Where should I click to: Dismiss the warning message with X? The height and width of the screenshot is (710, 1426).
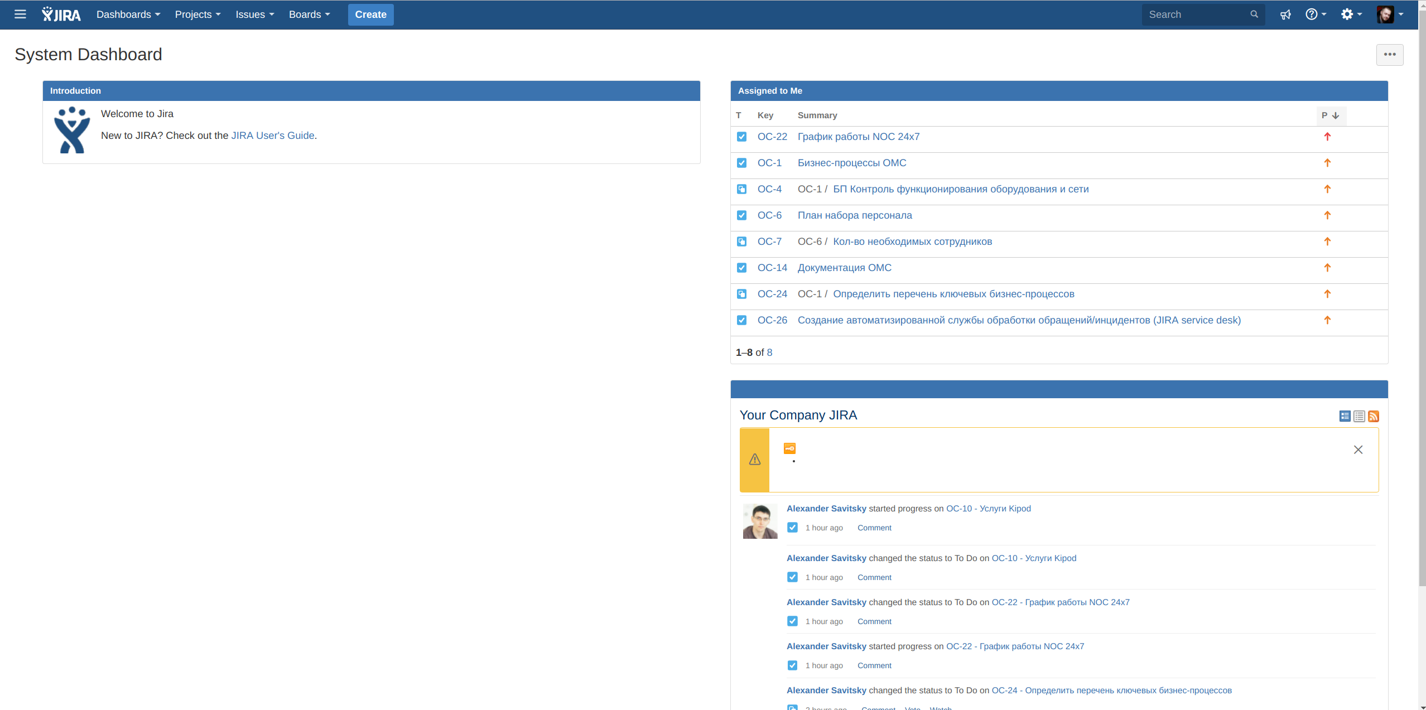[1358, 450]
